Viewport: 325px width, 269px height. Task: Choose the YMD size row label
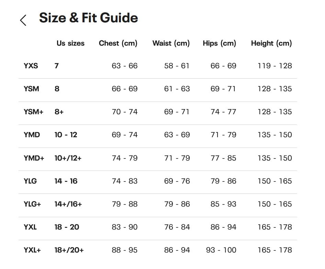pos(32,135)
